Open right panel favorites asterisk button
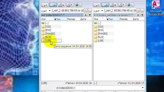The image size is (164, 92). [138, 15]
